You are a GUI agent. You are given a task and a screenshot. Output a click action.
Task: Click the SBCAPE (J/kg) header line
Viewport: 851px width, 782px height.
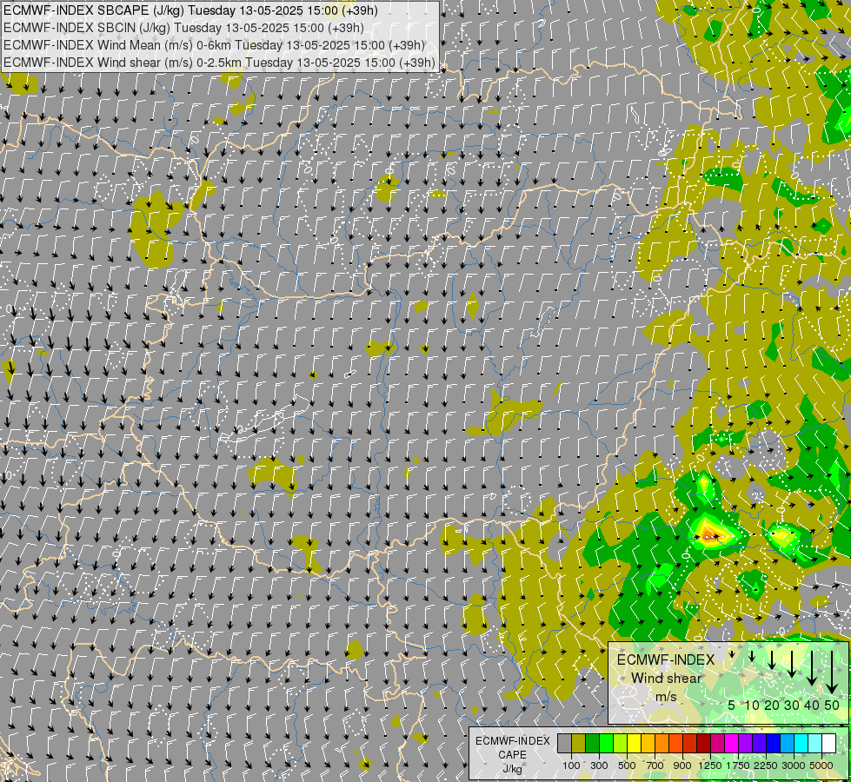[x=191, y=10]
